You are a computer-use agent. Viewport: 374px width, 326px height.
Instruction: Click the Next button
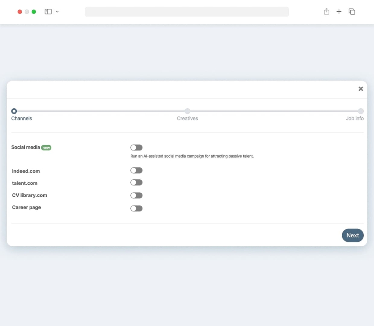coord(353,235)
